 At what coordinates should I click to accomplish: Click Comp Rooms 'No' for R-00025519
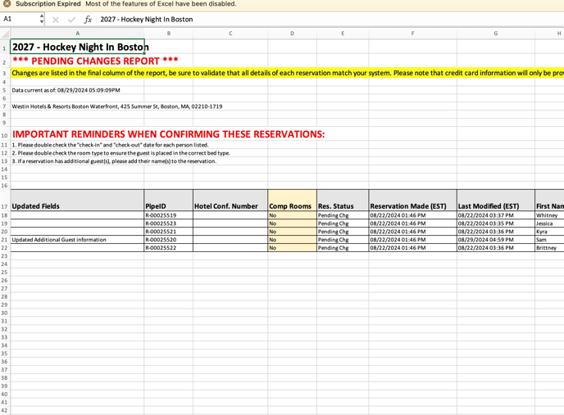pos(292,215)
